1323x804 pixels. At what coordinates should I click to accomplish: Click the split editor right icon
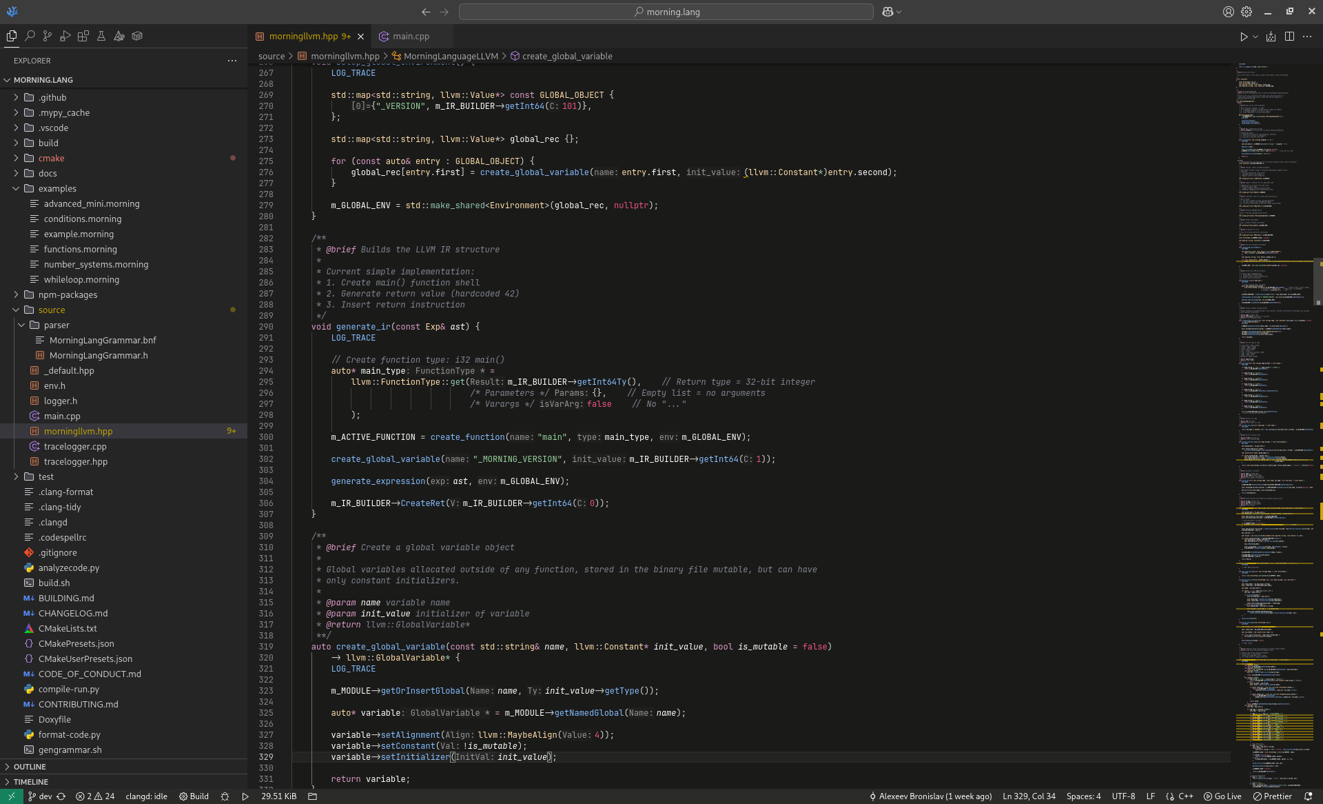point(1289,37)
